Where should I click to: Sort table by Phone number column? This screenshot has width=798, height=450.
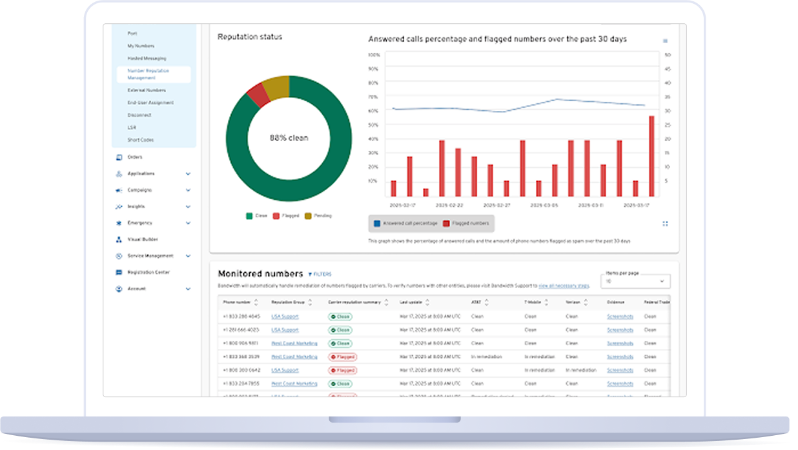(256, 302)
